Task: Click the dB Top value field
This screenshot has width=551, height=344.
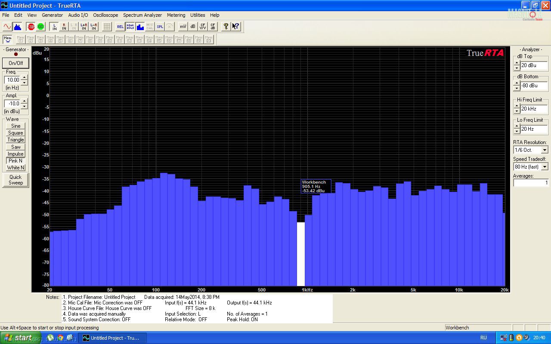Action: click(534, 65)
